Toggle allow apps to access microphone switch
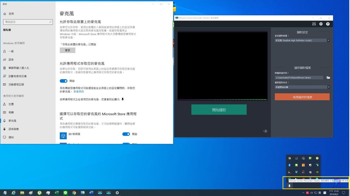Screen dimensions: 350x196 pyautogui.click(x=63, y=81)
